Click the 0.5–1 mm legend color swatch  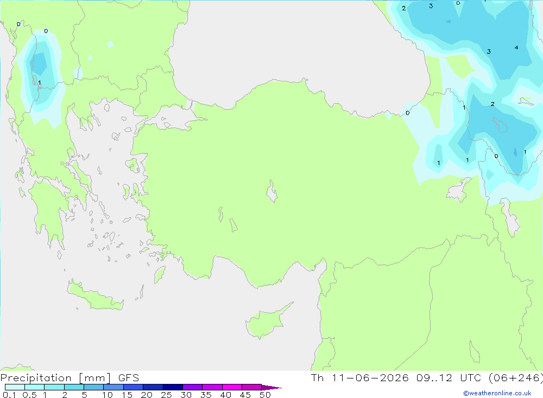34,387
